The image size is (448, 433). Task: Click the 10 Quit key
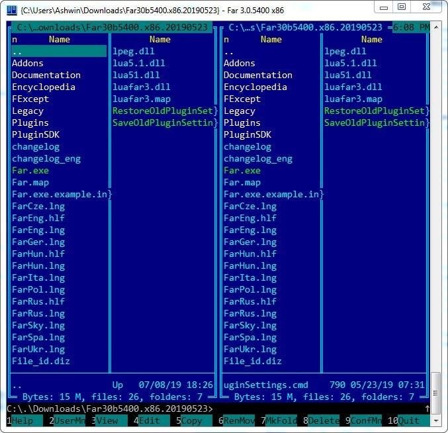tap(408, 420)
